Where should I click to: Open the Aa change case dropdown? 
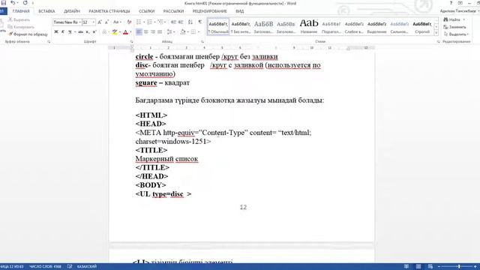point(117,22)
